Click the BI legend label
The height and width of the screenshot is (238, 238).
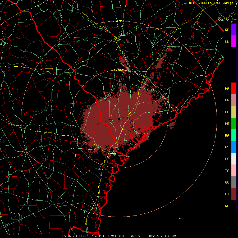click(227, 194)
